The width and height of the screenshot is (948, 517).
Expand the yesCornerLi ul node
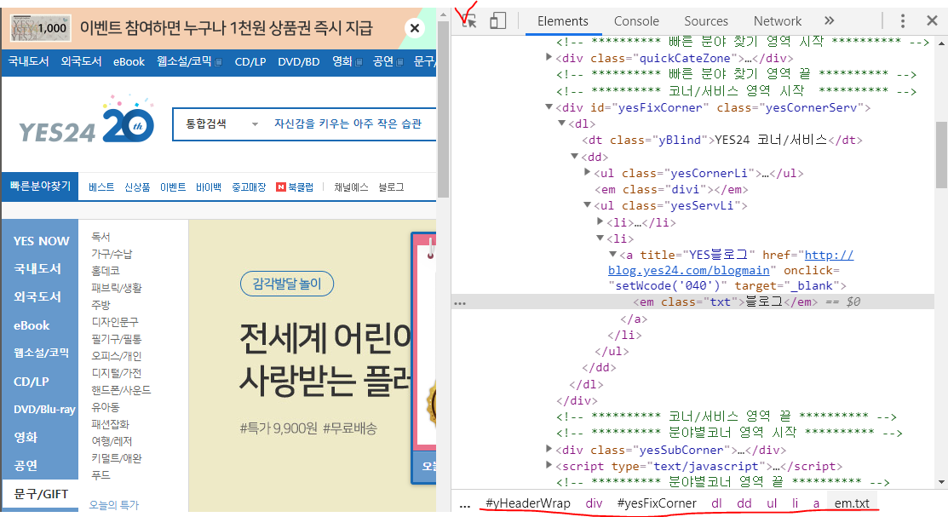point(587,172)
